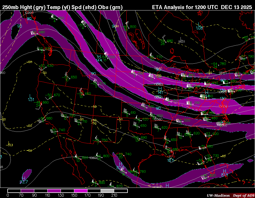Select the -56 680 station observation

tap(165, 41)
